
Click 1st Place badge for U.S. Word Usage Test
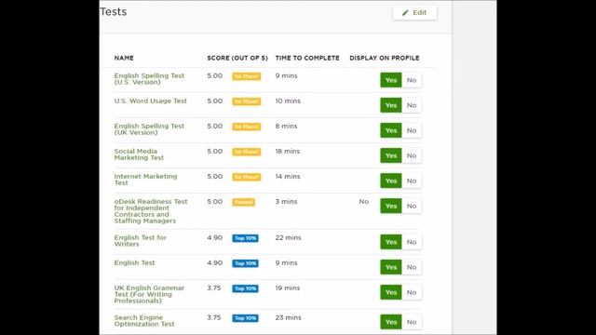click(x=246, y=101)
